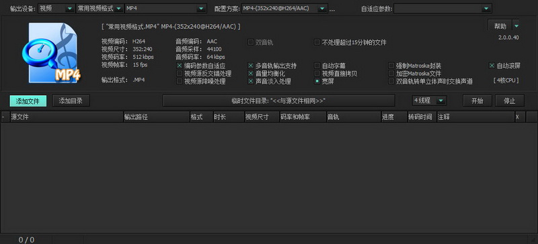The height and width of the screenshot is (244, 538).
Task: Toggle the 宽屏 checkbox
Action: click(317, 81)
